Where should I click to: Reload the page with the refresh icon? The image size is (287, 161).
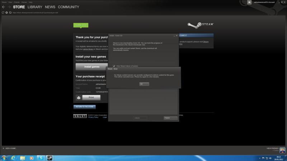3,13
